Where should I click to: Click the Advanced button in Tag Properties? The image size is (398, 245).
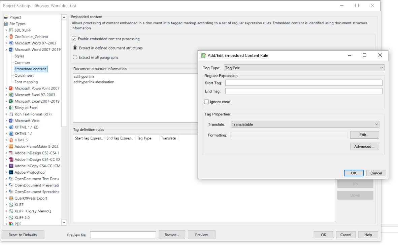(365, 146)
